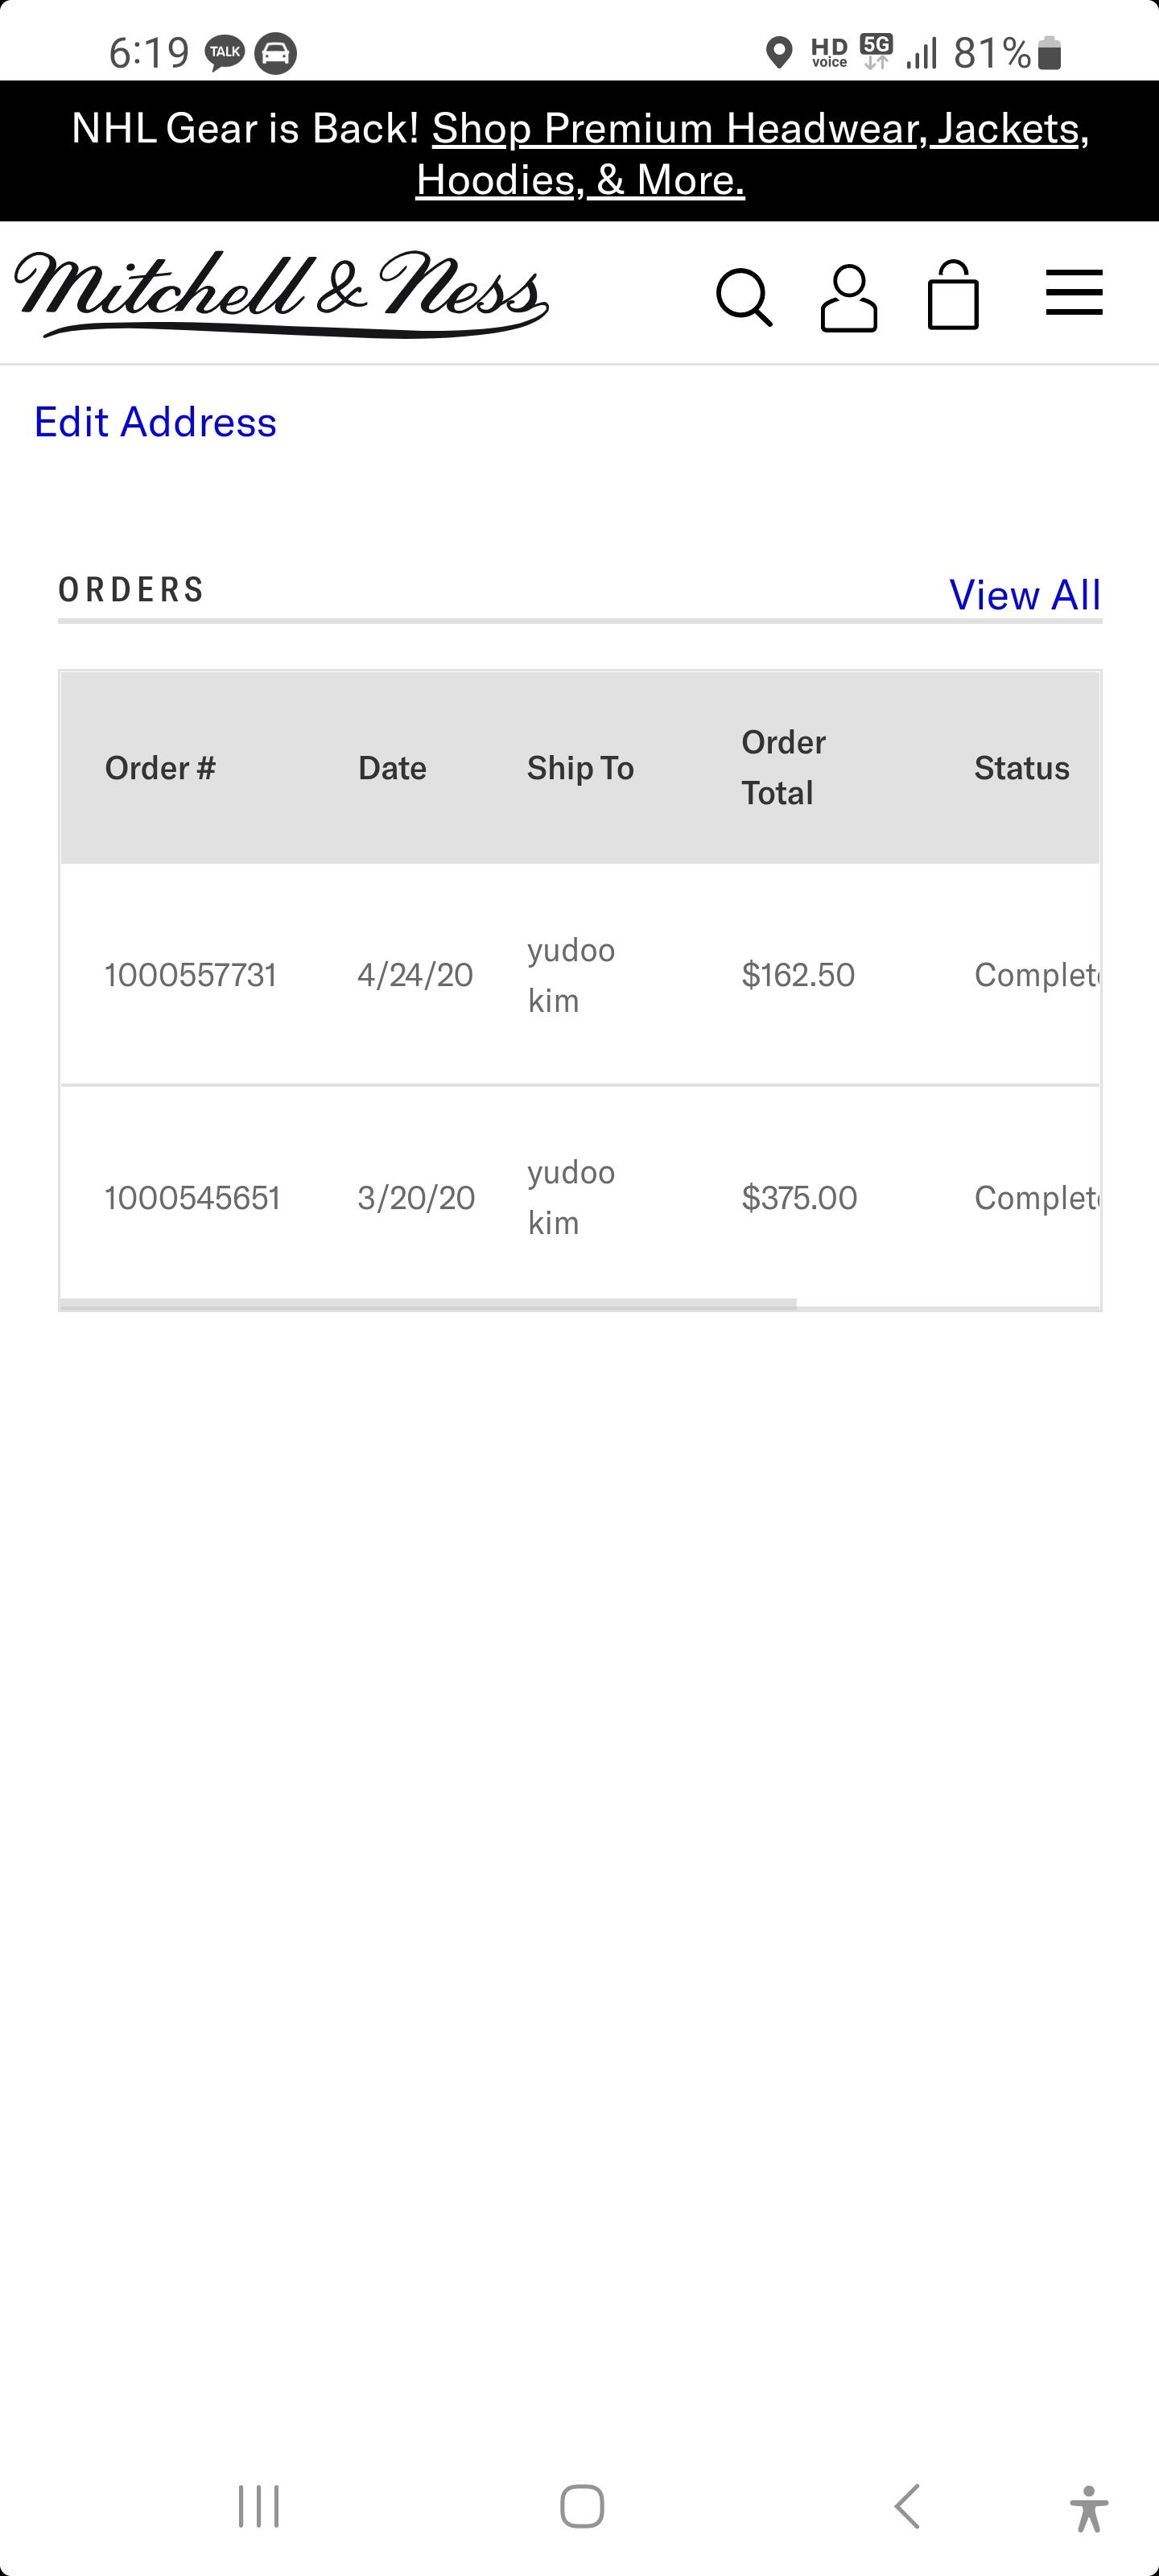Open View All orders link
Viewport: 1159px width, 2576px height.
pos(1024,595)
